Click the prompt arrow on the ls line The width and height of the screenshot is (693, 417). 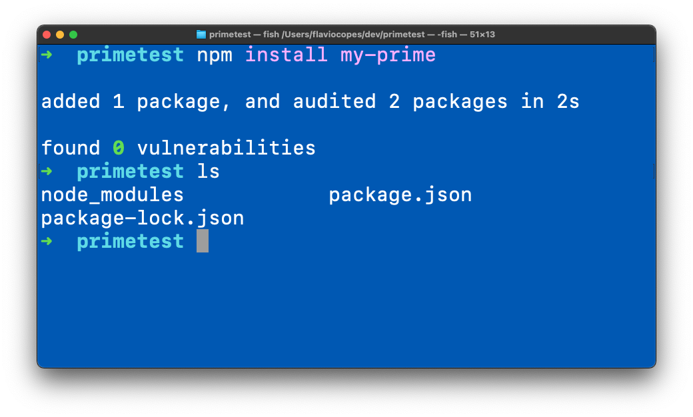point(46,171)
